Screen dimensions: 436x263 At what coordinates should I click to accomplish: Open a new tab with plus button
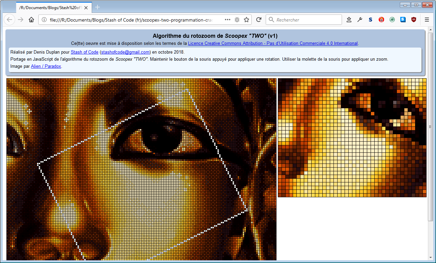97,7
